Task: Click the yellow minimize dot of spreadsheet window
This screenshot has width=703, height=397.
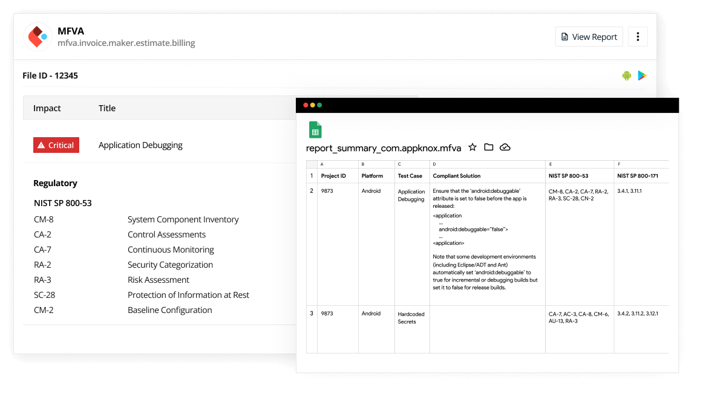Action: [x=313, y=105]
